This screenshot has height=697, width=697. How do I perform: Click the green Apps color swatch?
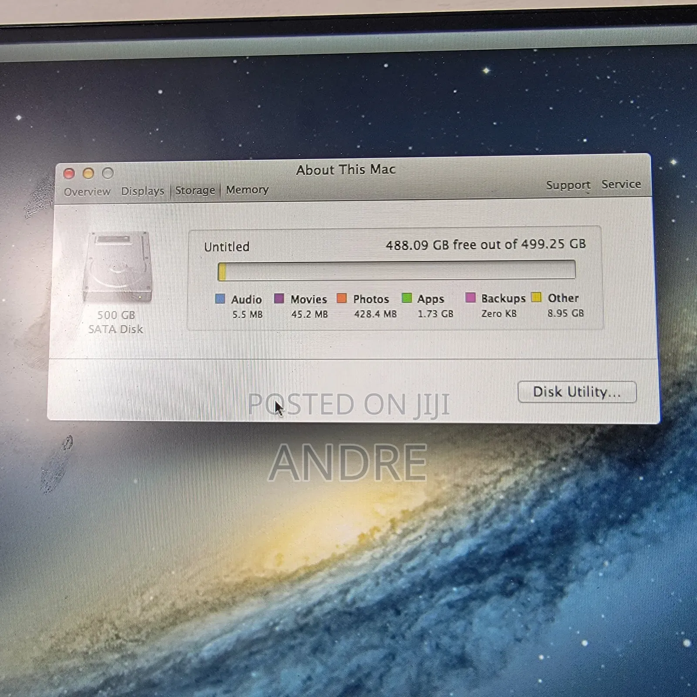(407, 298)
